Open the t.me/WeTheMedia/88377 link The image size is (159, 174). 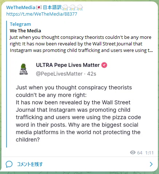pyautogui.click(x=41, y=14)
